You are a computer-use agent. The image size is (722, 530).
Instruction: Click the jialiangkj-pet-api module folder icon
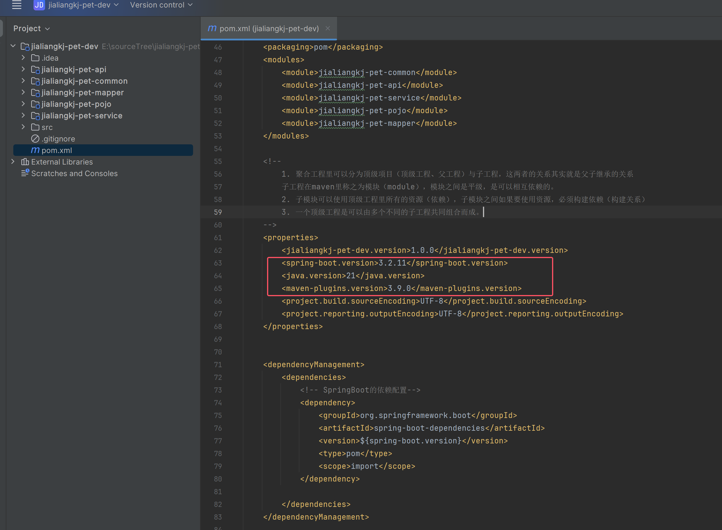[35, 70]
